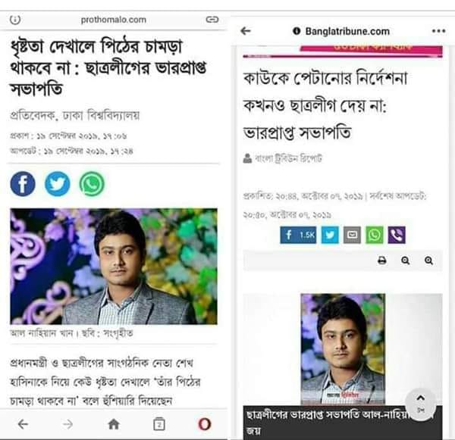Open three-dot menu on Banglatribune page
The height and width of the screenshot is (440, 455).
pyautogui.click(x=438, y=31)
